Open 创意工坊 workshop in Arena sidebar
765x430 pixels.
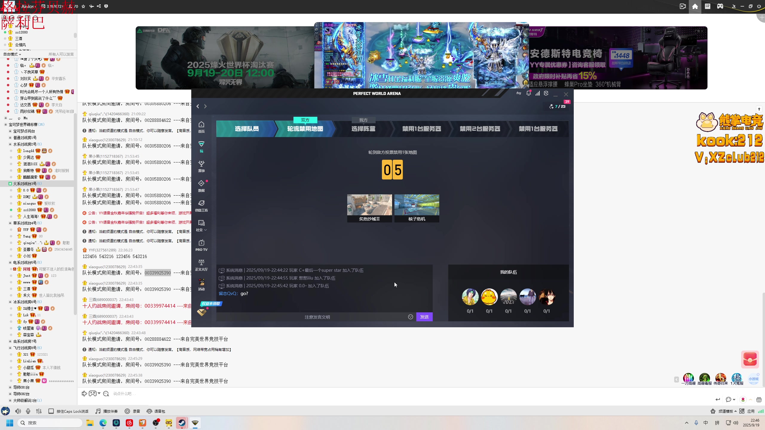(x=201, y=206)
